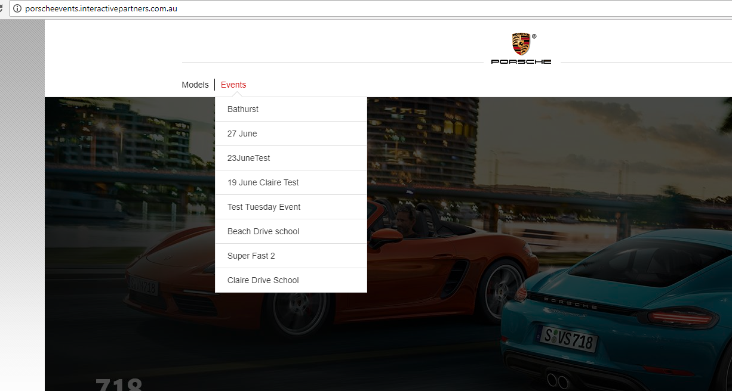Open the 23JuneTest event entry
This screenshot has width=732, height=391.
pos(249,158)
